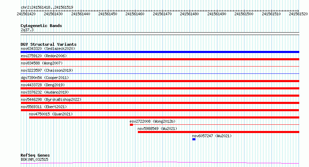
Task: Click the red dgv7390n54 variant bar
Action: click(160, 81)
